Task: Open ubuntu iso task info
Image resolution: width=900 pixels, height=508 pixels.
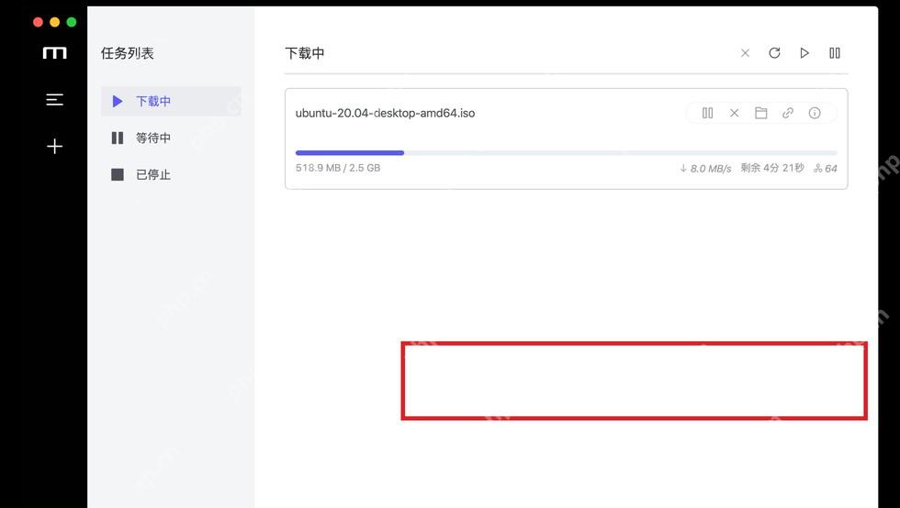Action: [815, 113]
